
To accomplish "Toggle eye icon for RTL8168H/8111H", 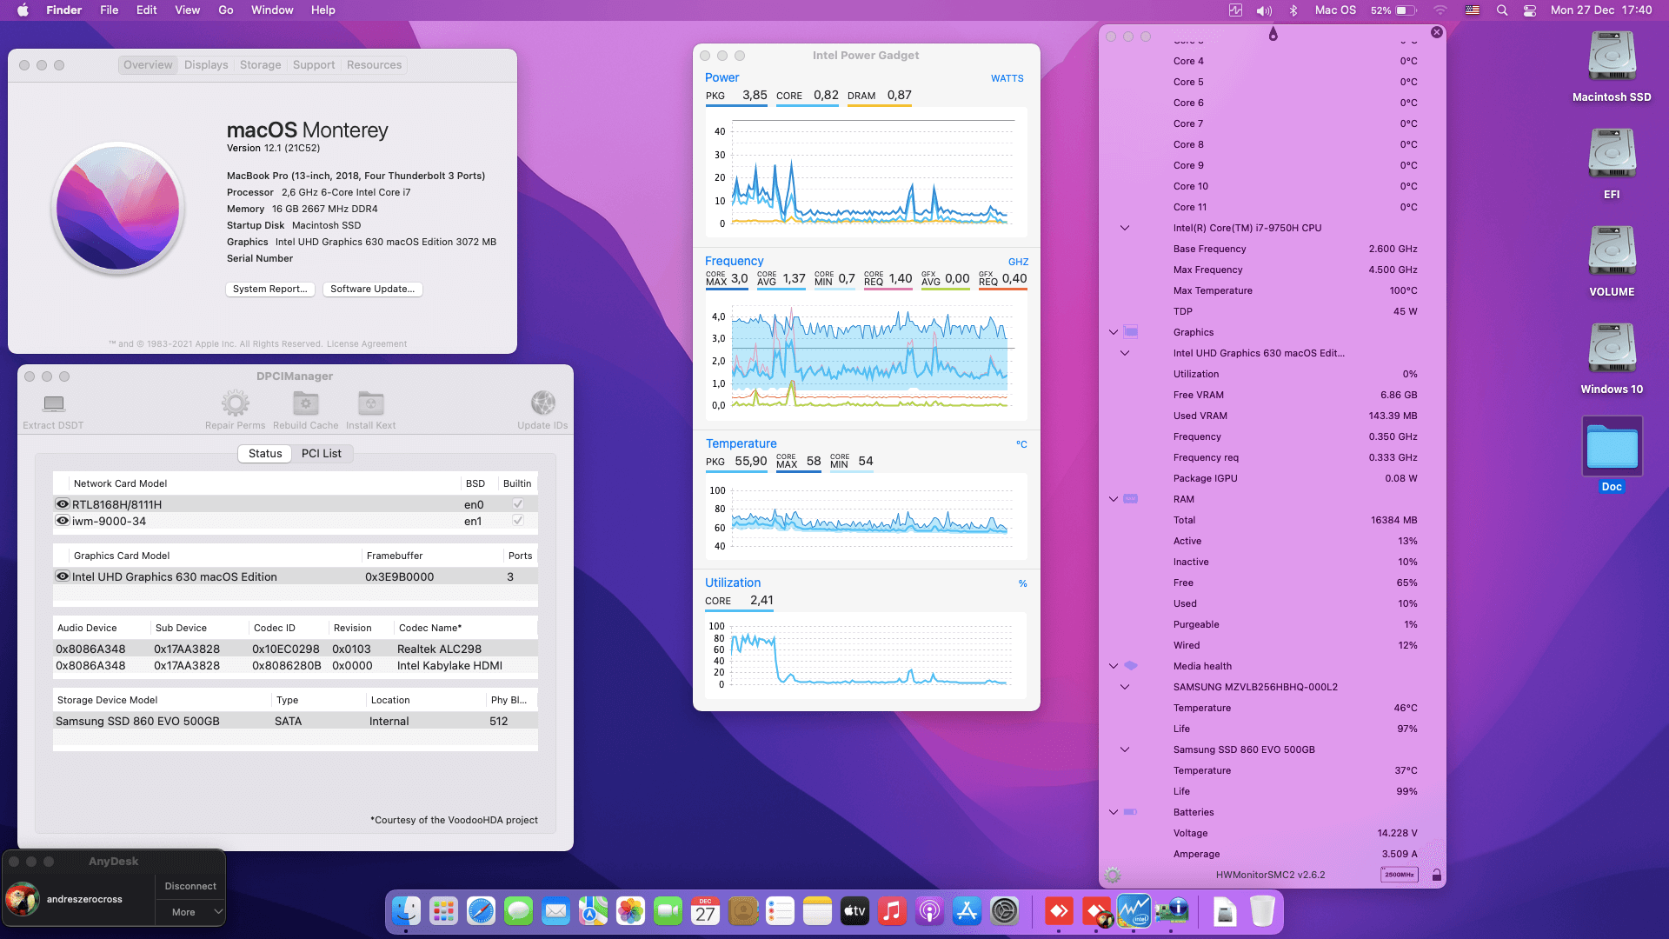I will [x=63, y=504].
